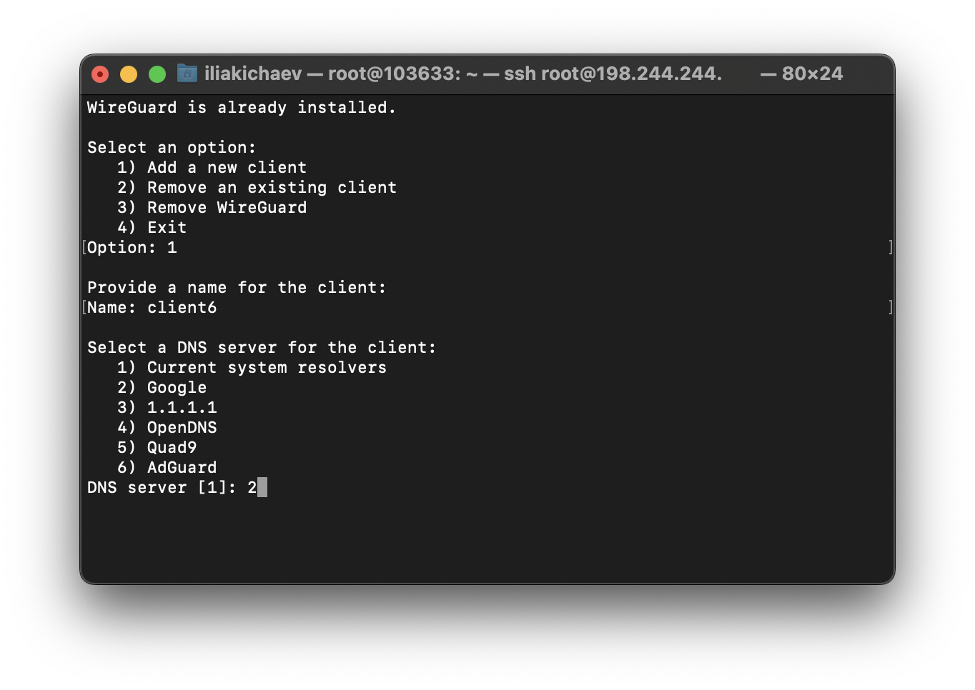The width and height of the screenshot is (975, 690).
Task: Click the "WireGuard is already installed." line
Action: [241, 108]
